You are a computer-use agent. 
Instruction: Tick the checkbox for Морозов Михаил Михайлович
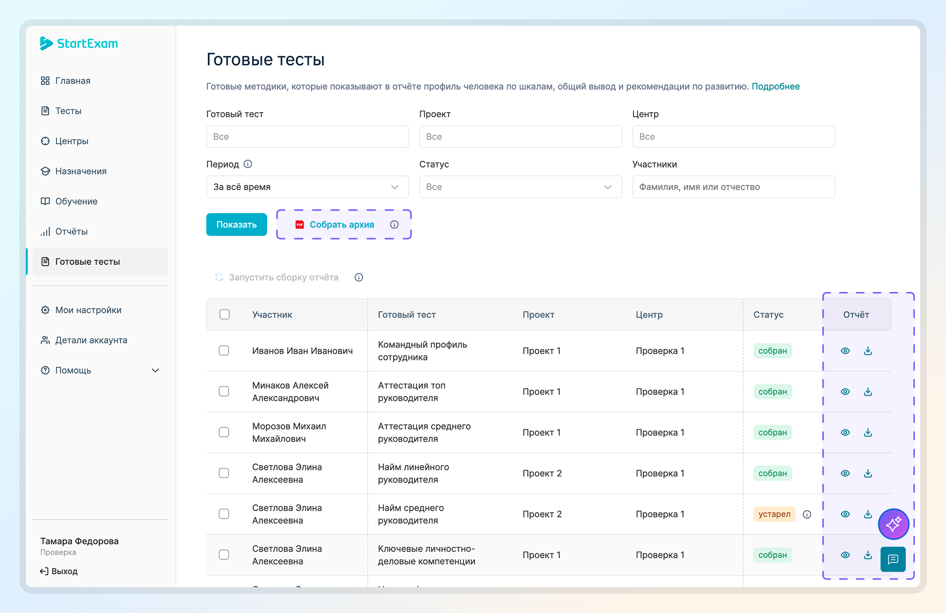click(224, 432)
